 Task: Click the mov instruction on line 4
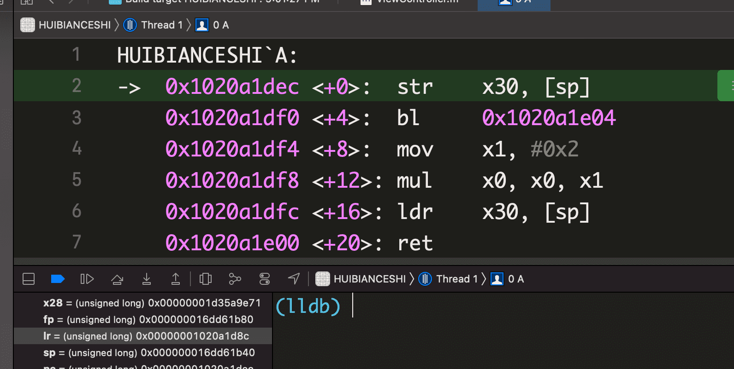point(415,150)
